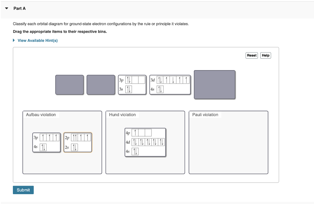Click the second blank gray draggable tile
Image resolution: width=314 pixels, height=204 pixels.
tap(101, 85)
